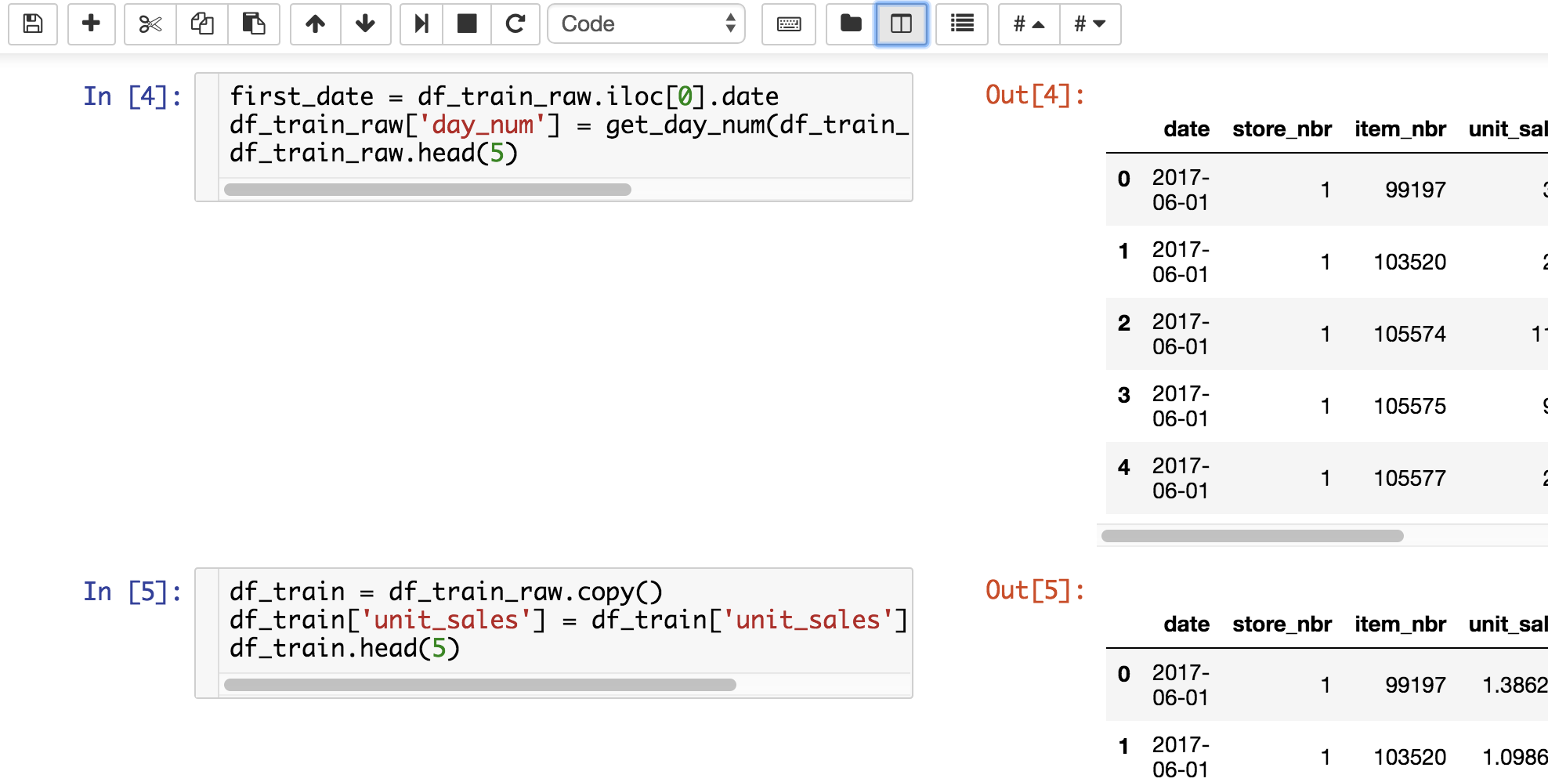Toggle the table of contents list
Screen dimensions: 1548x782
tap(961, 24)
